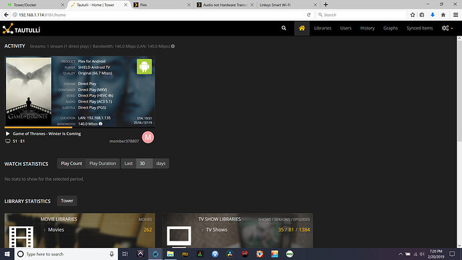
Task: Close the Tautulli browser tab
Action: (x=126, y=5)
